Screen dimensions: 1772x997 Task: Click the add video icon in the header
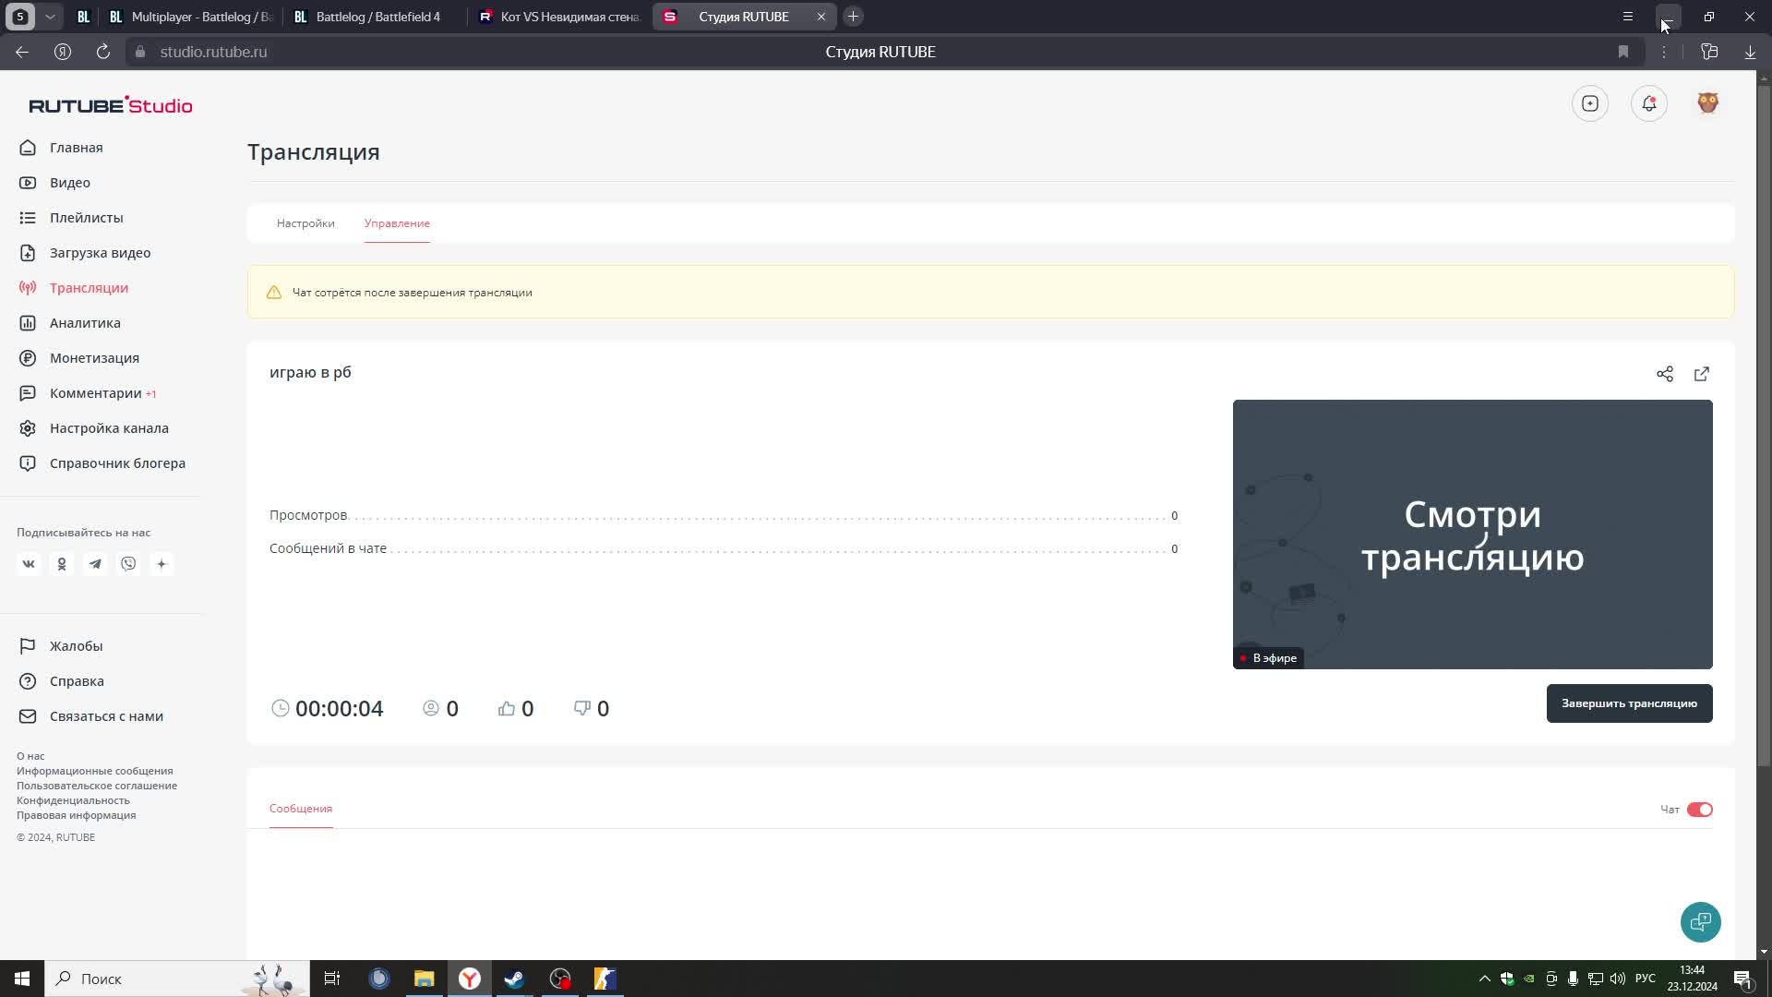click(1589, 103)
